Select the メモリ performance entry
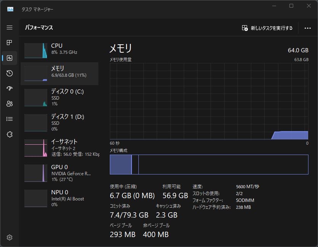The image size is (318, 247). (x=59, y=74)
